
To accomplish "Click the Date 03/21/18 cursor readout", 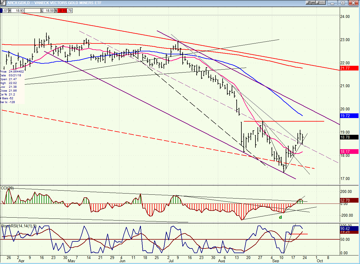I will 10,75.
